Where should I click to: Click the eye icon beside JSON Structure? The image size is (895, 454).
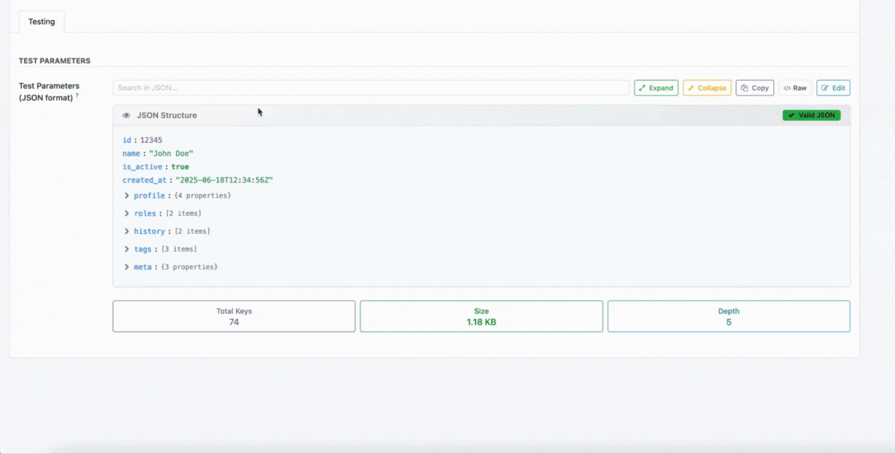click(126, 115)
